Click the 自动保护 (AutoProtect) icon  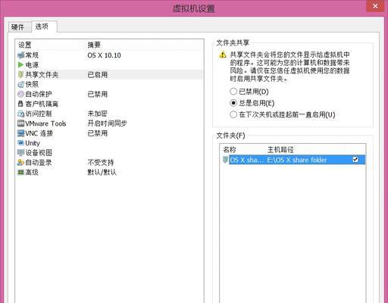click(20, 94)
